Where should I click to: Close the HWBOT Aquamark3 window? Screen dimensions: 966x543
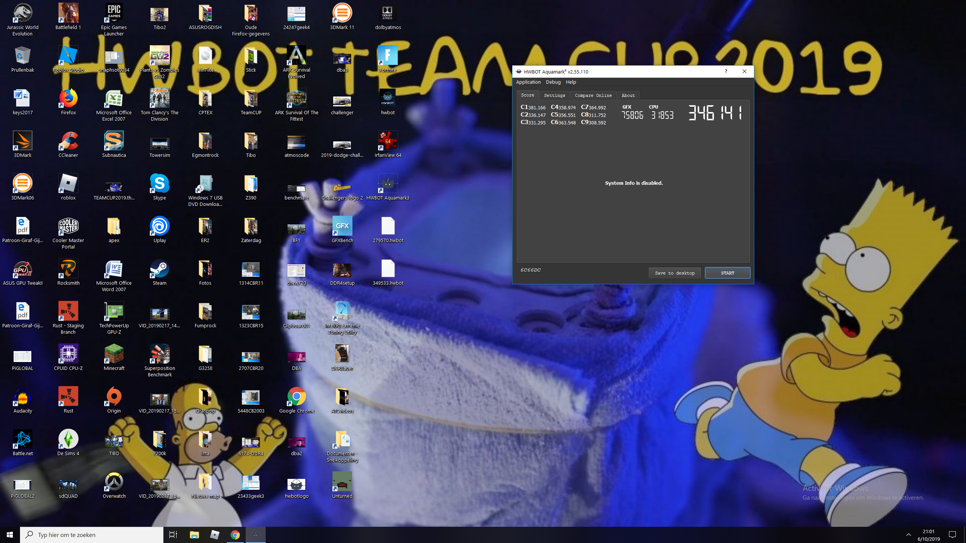coord(744,71)
